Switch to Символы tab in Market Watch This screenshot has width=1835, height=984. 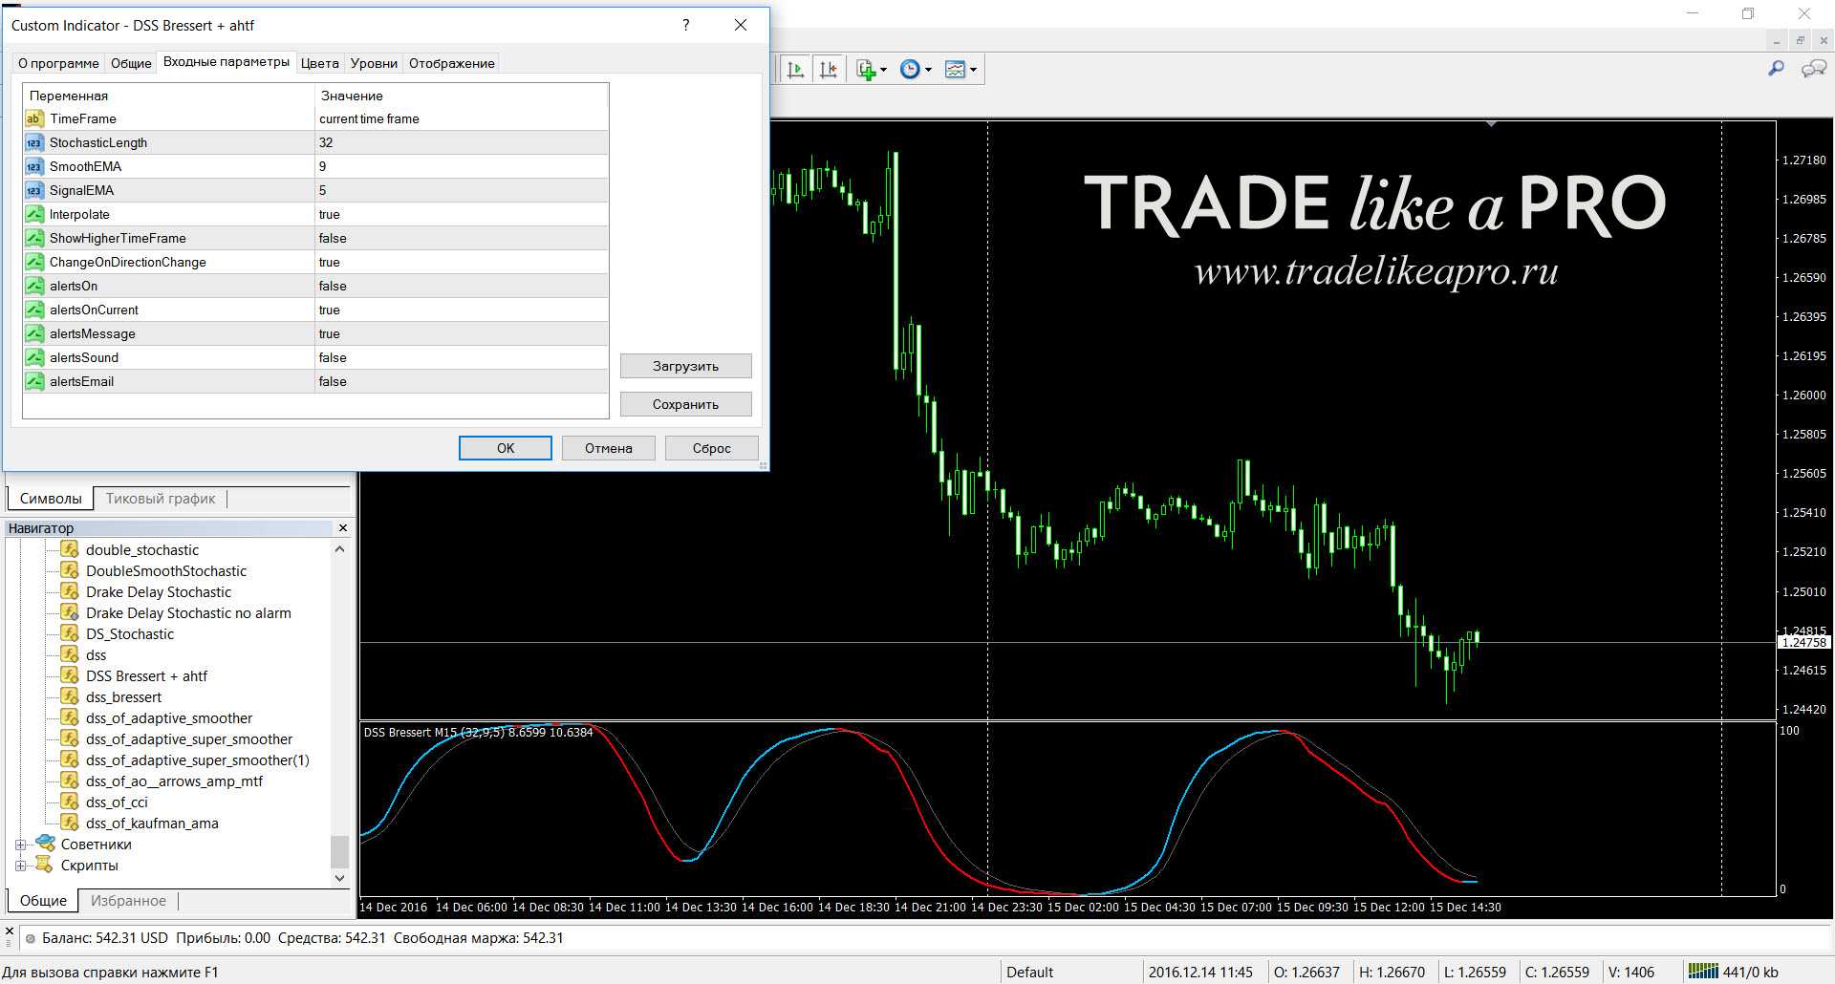[x=51, y=498]
